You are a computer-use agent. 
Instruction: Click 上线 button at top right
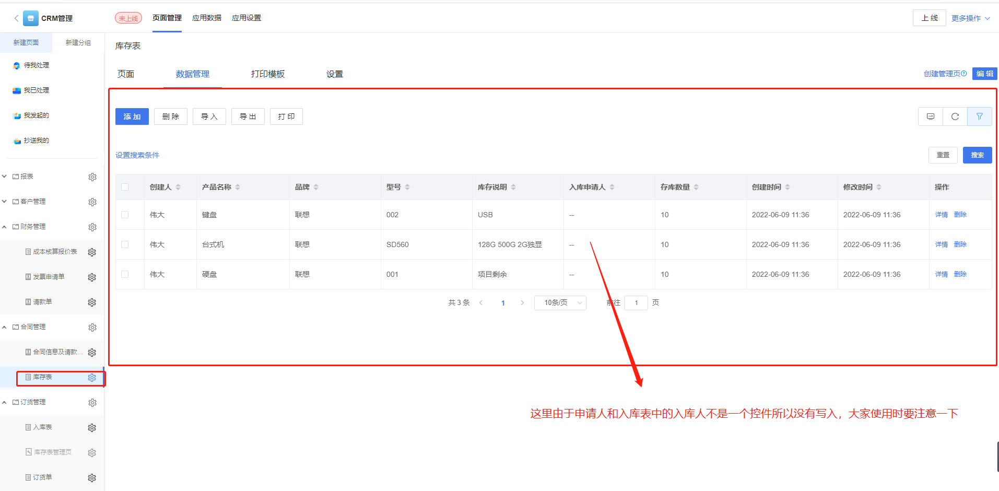pyautogui.click(x=930, y=18)
